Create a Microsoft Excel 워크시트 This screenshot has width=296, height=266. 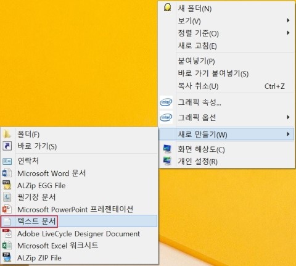pyautogui.click(x=79, y=246)
